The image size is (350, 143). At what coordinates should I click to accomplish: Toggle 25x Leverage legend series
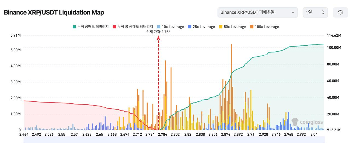(x=201, y=27)
